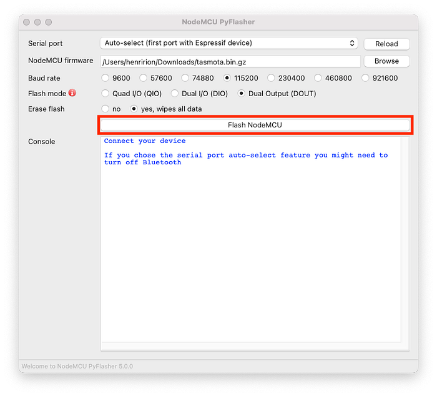437x396 pixels.
Task: Click the window close button
Action: pos(26,22)
